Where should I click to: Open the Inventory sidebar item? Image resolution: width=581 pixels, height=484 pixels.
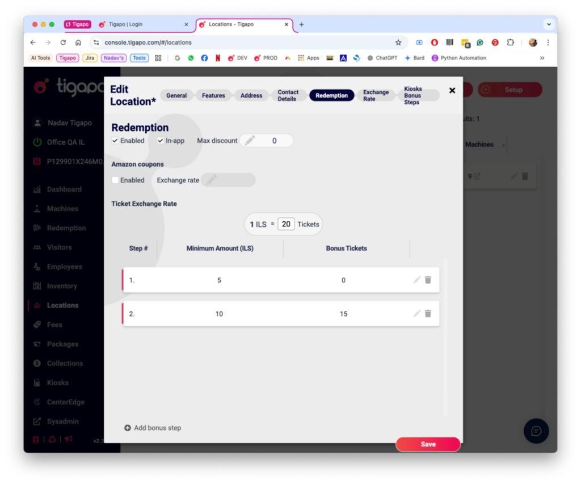coord(61,285)
